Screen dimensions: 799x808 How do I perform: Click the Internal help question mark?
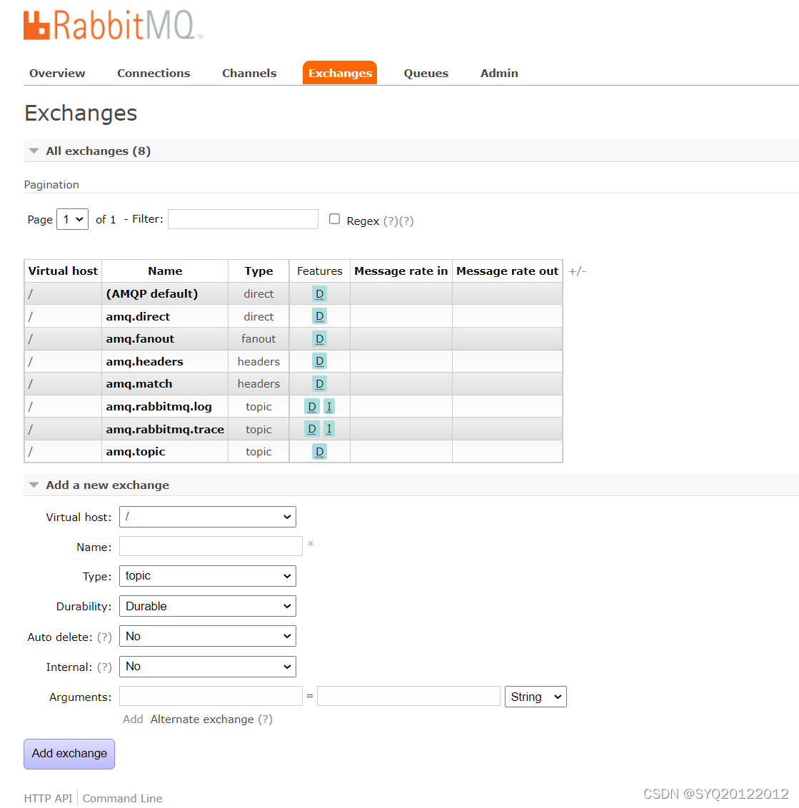[x=104, y=667]
